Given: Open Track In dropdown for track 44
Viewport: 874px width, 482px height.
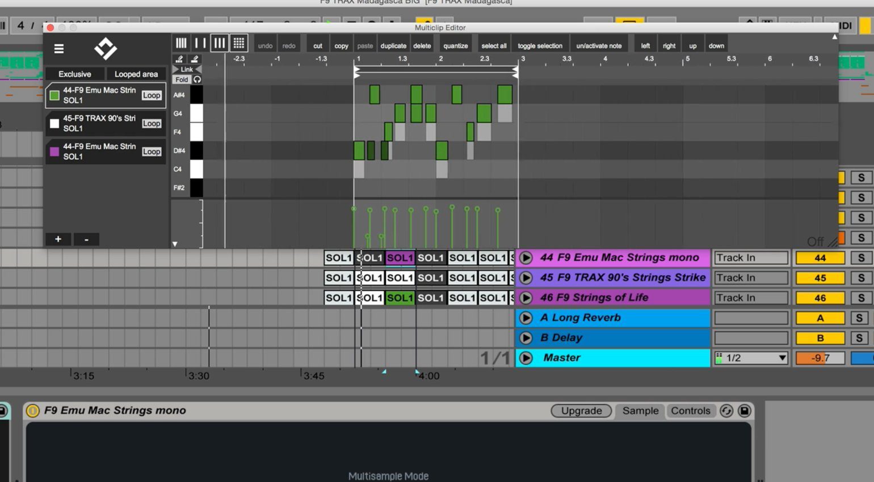Looking at the screenshot, I should point(751,257).
